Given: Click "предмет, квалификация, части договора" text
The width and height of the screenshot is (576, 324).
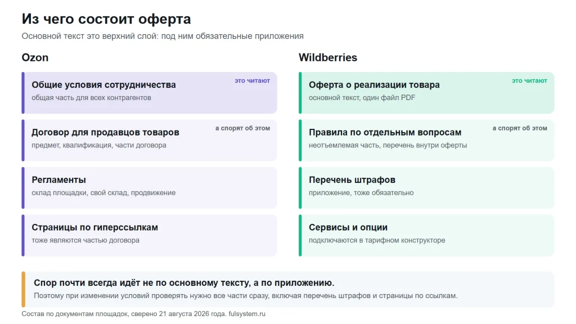Looking at the screenshot, I should [x=99, y=145].
